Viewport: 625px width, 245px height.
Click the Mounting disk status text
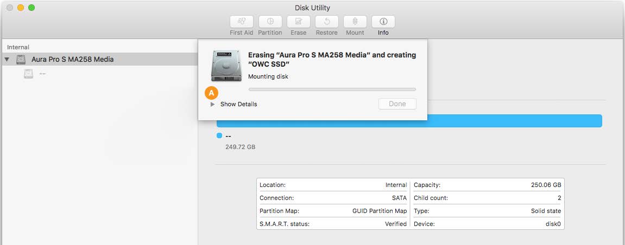click(x=268, y=76)
